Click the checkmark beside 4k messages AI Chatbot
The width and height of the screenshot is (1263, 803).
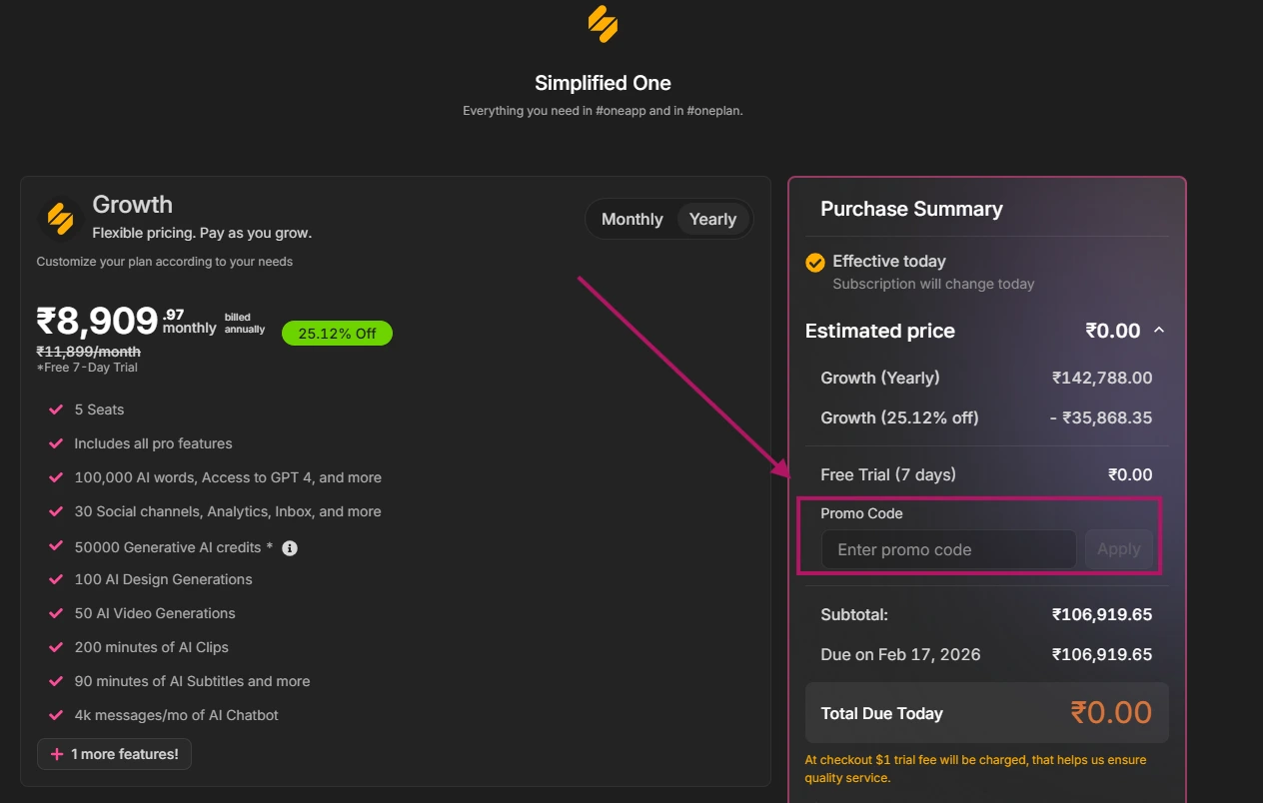pyautogui.click(x=55, y=714)
